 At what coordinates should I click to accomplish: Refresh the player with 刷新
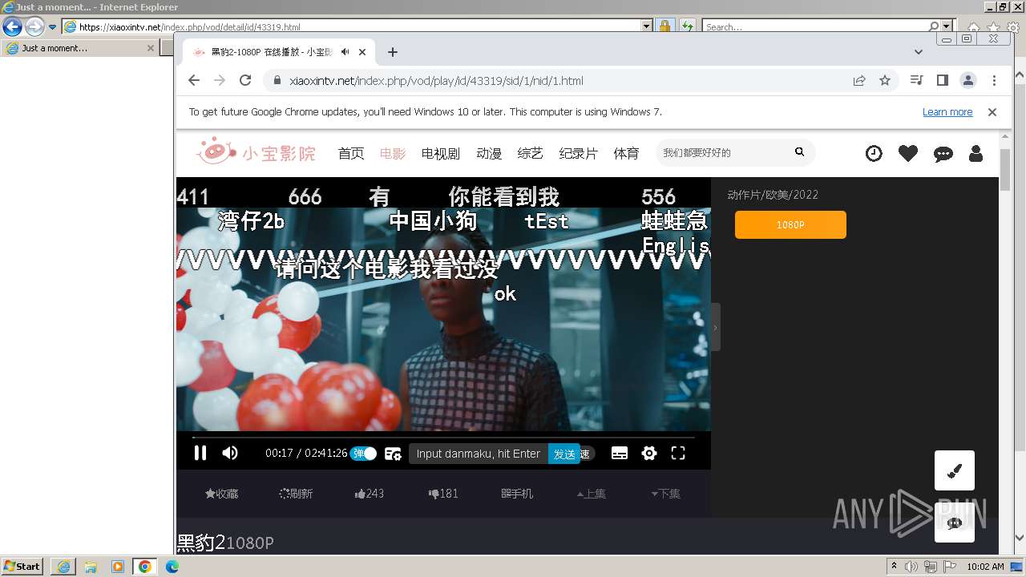tap(296, 494)
